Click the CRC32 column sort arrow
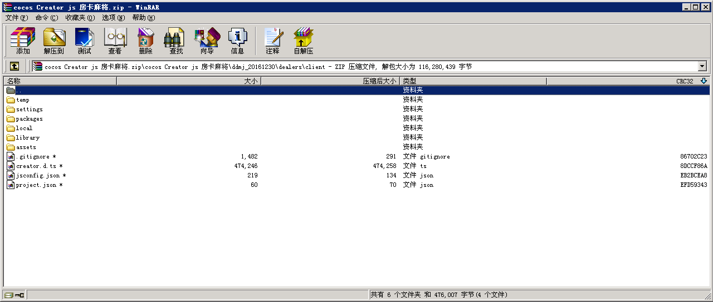Viewport: 713px width, 302px height. click(704, 81)
